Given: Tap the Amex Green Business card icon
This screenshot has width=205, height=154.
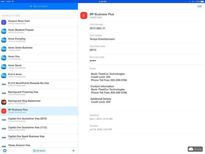Looking at the screenshot, I should (4, 49).
